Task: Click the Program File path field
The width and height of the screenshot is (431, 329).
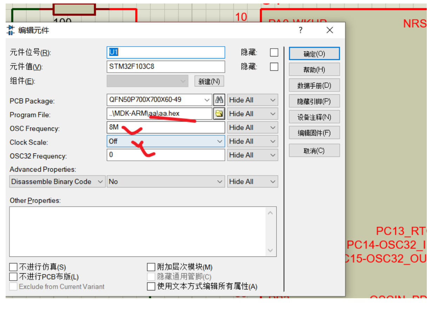Action: click(x=159, y=114)
